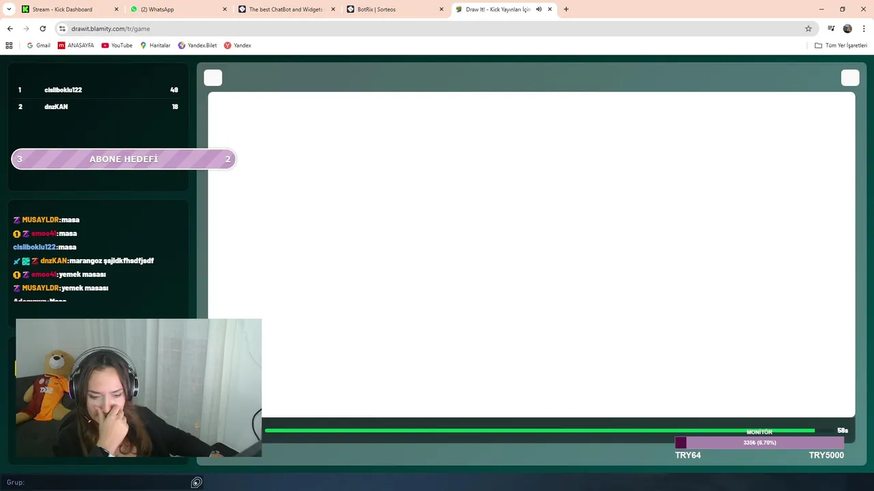Click MUSAYLDR's 'yemek masası' chat message
Image resolution: width=874 pixels, height=491 pixels.
tap(61, 288)
